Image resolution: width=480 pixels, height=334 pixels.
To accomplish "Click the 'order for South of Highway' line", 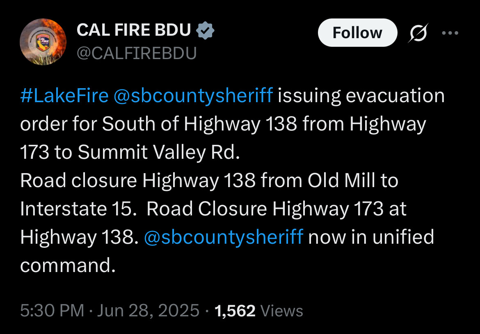I will pyautogui.click(x=140, y=124).
